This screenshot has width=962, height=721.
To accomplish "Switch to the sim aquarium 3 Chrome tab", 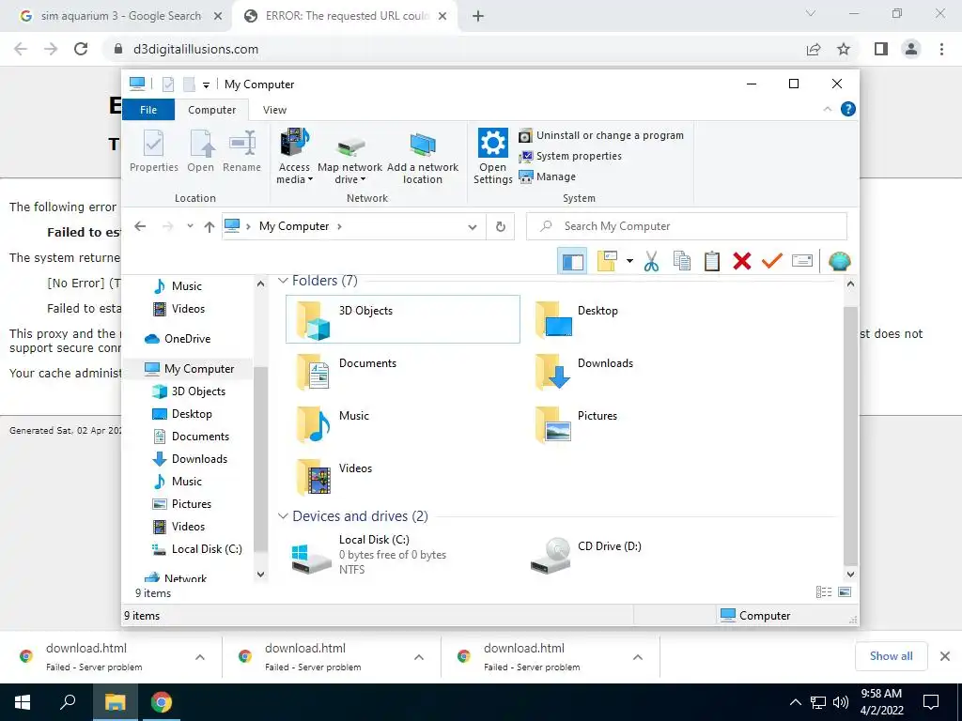I will pyautogui.click(x=120, y=16).
